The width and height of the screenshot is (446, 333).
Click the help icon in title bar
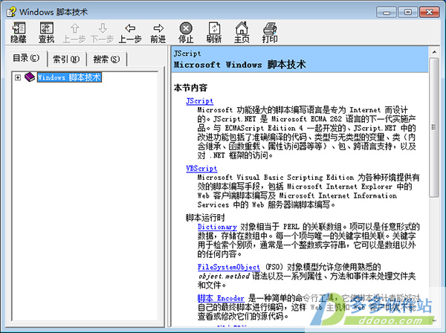pos(11,12)
